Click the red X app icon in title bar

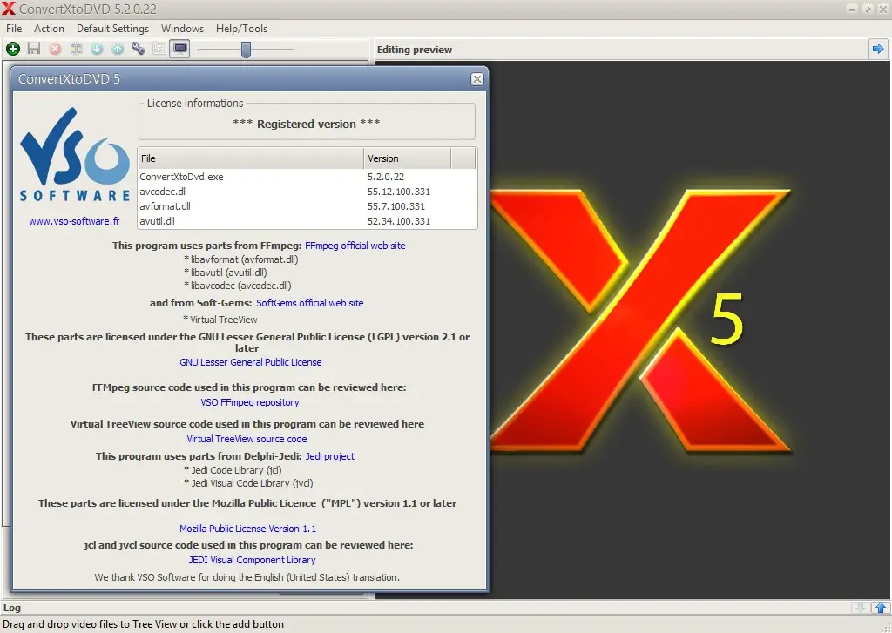pyautogui.click(x=9, y=9)
